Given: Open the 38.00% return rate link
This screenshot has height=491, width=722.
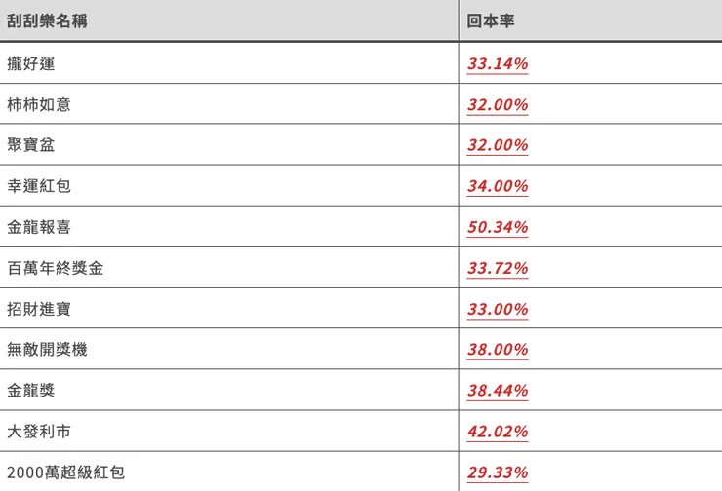Looking at the screenshot, I should (x=498, y=350).
